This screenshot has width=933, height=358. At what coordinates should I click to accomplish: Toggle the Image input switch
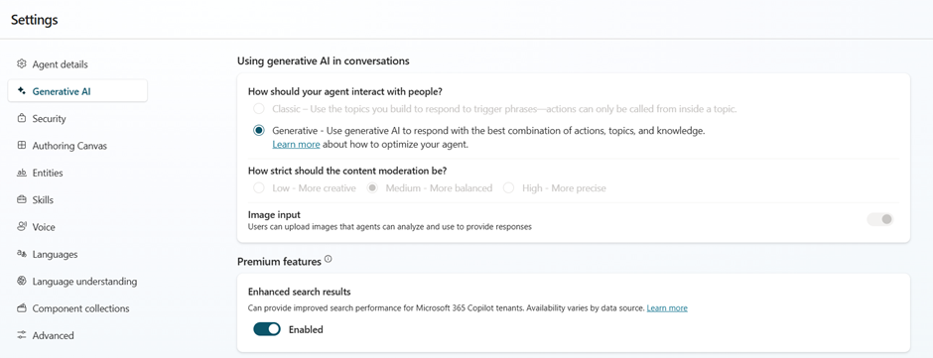click(x=880, y=219)
